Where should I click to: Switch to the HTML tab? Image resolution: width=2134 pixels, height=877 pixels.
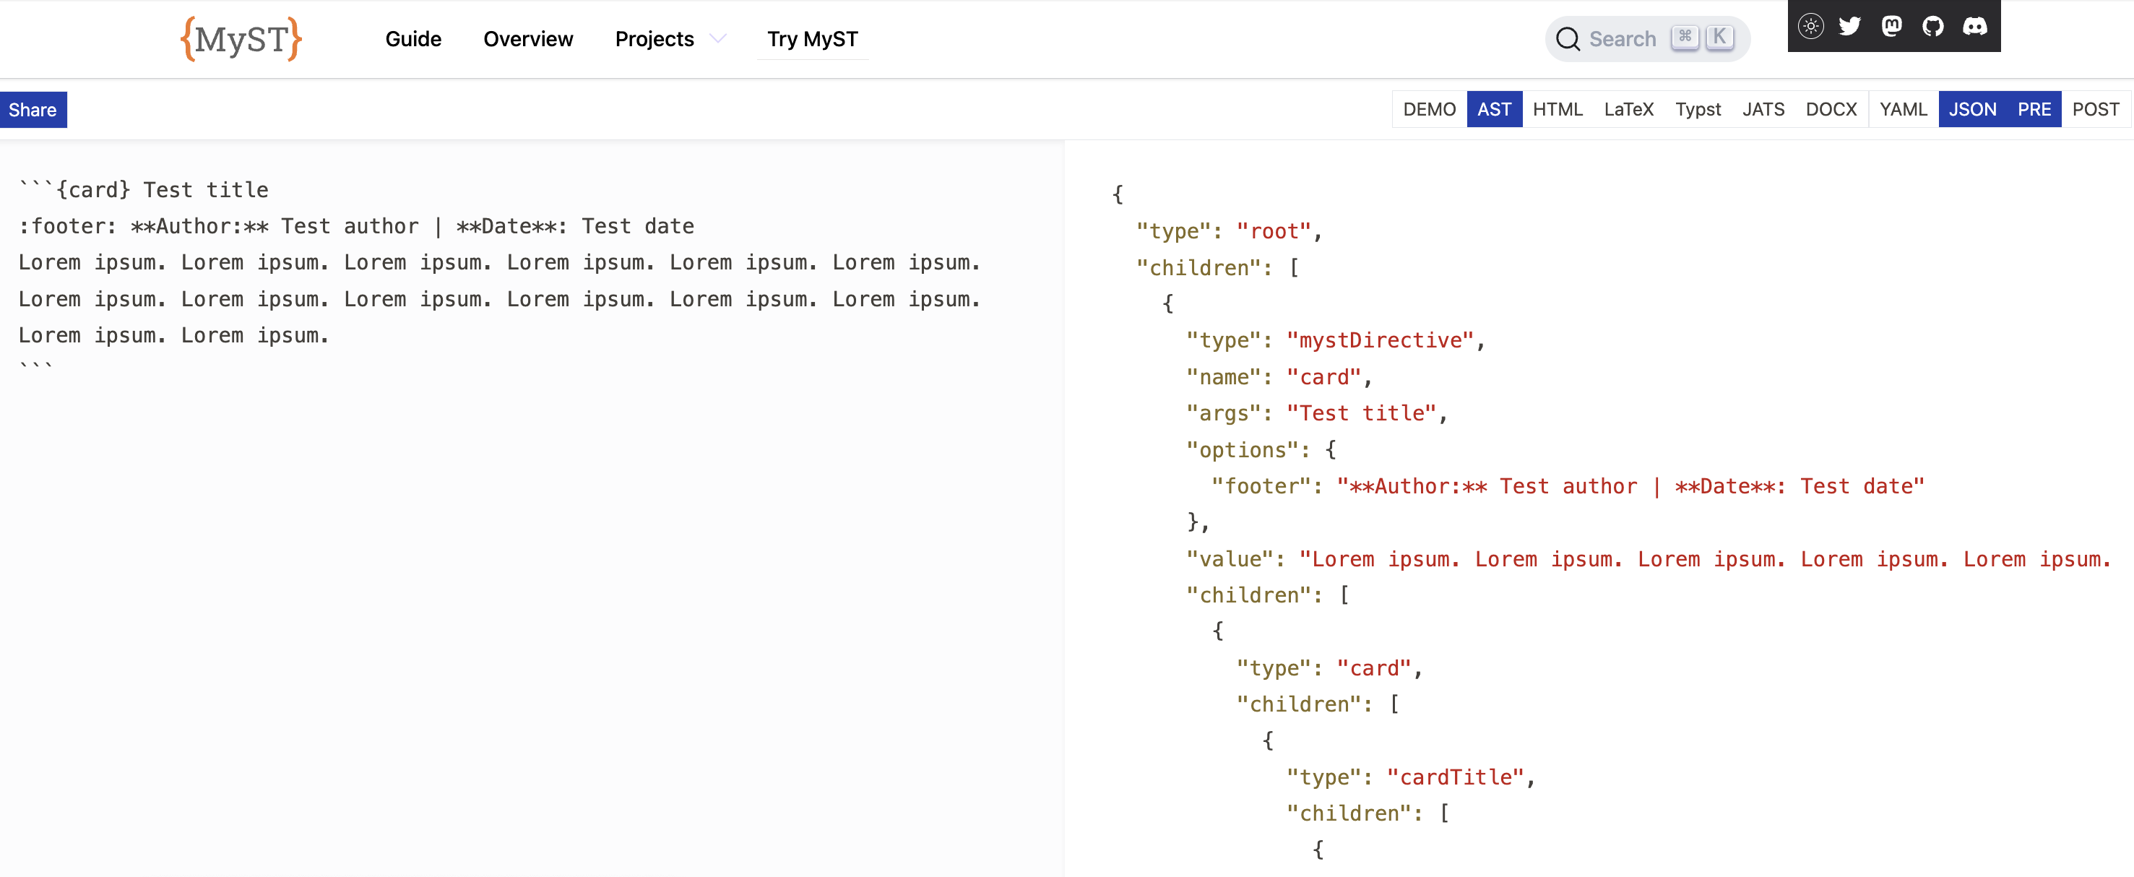click(x=1557, y=109)
